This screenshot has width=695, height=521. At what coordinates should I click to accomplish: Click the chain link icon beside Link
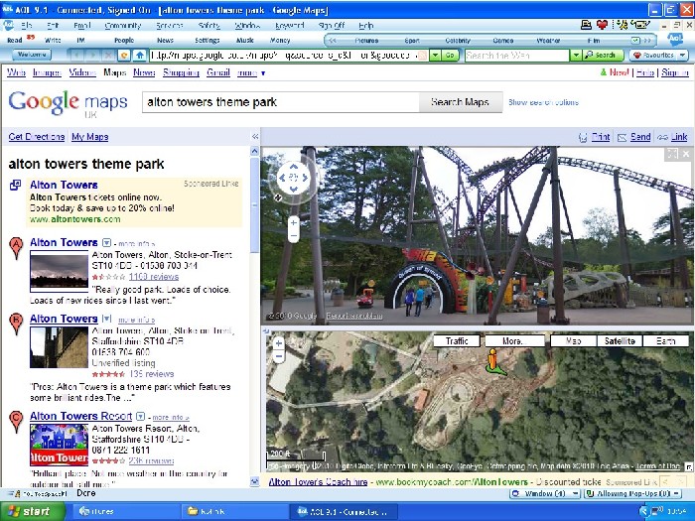pos(662,137)
